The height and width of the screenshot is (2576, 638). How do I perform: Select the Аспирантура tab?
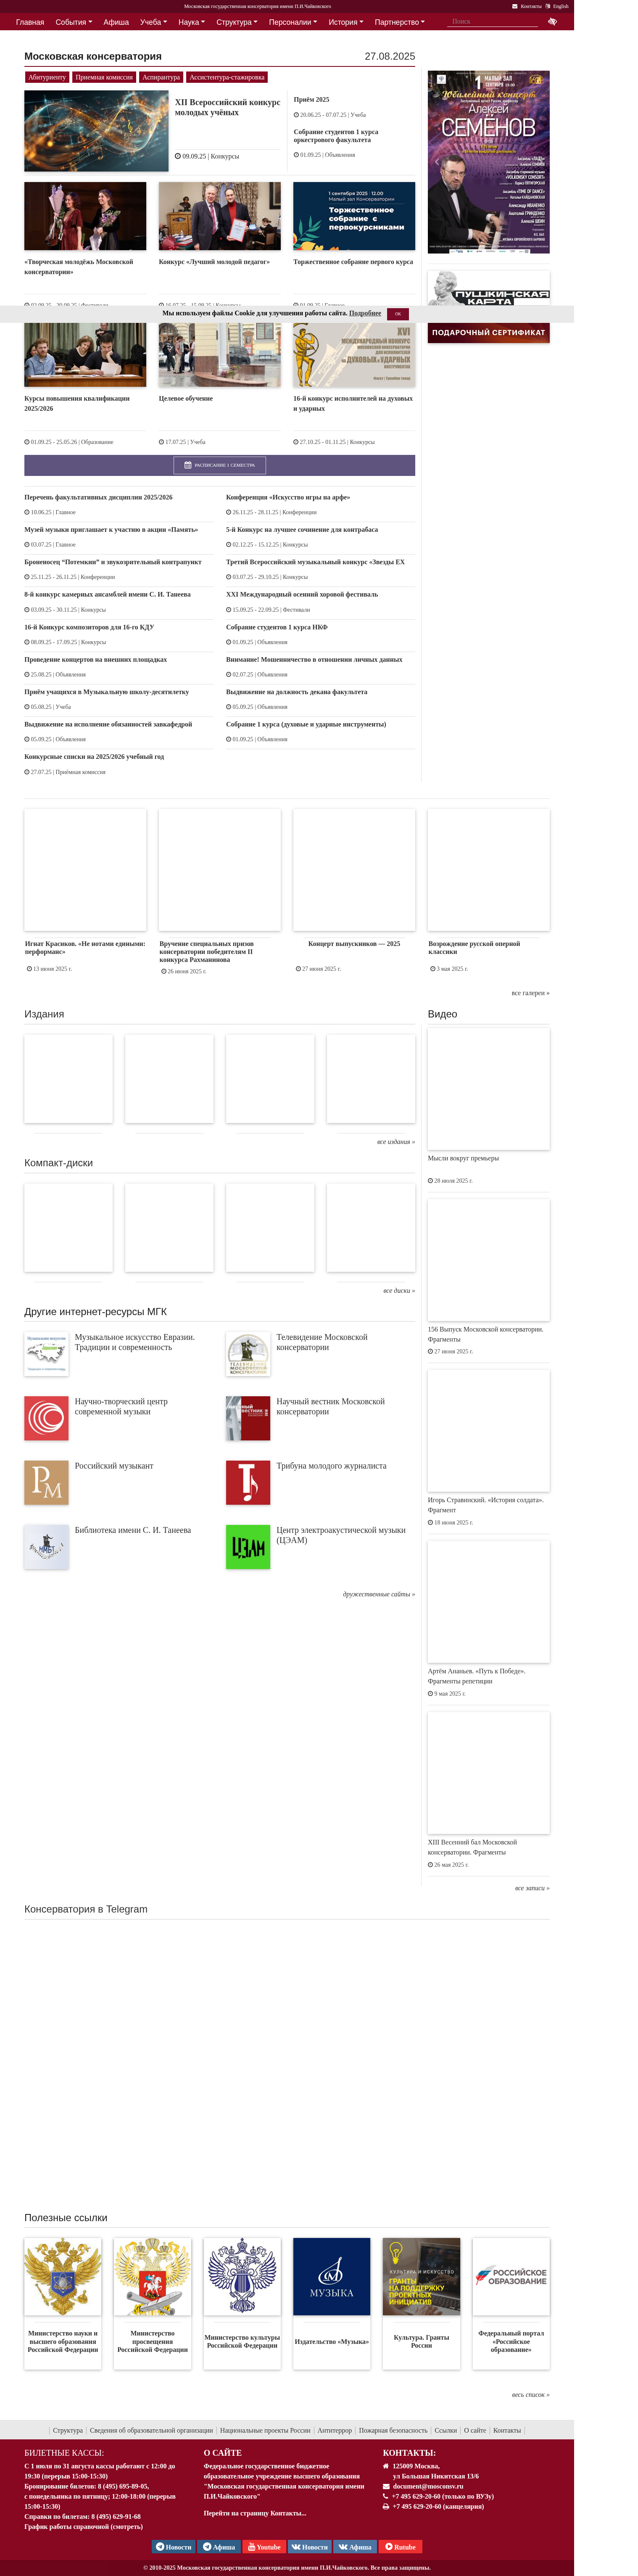161,77
